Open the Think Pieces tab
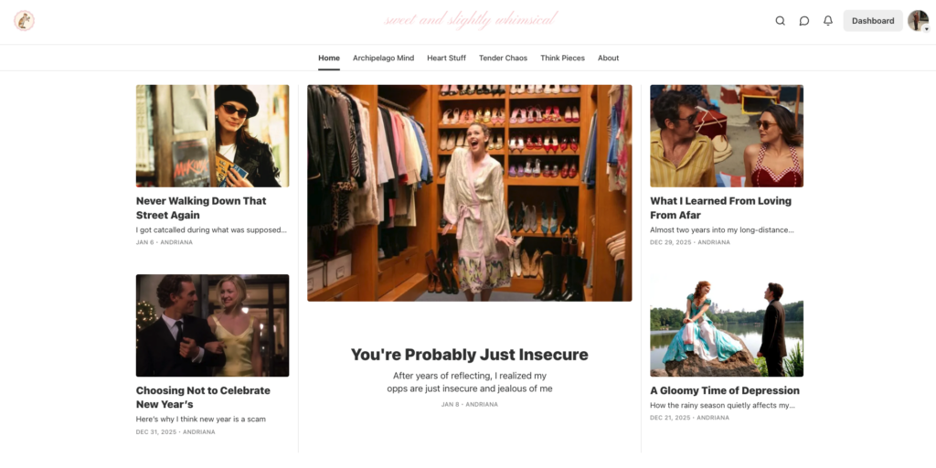 pos(562,58)
